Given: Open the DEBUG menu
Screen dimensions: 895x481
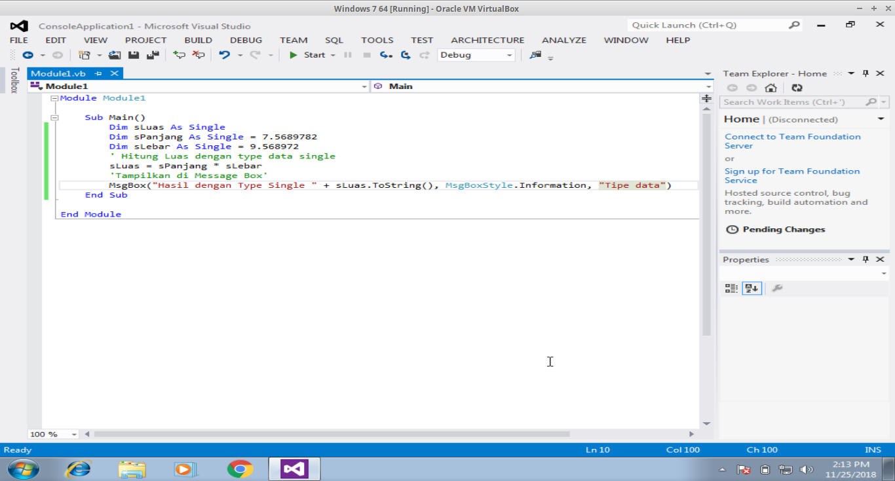Looking at the screenshot, I should pos(246,40).
